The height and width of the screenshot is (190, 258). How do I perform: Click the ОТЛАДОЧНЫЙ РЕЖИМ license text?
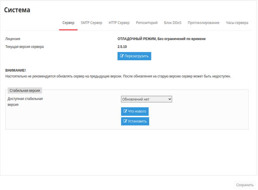click(x=161, y=38)
